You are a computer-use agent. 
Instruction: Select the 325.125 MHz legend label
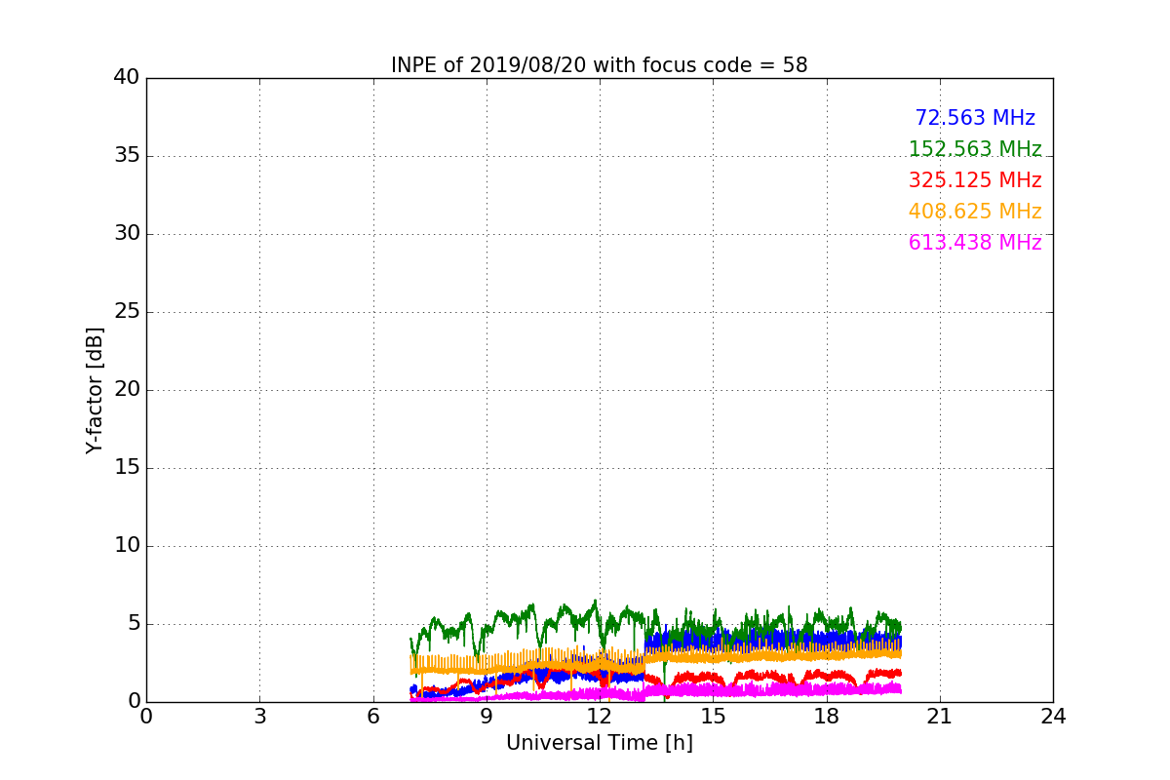pyautogui.click(x=975, y=180)
